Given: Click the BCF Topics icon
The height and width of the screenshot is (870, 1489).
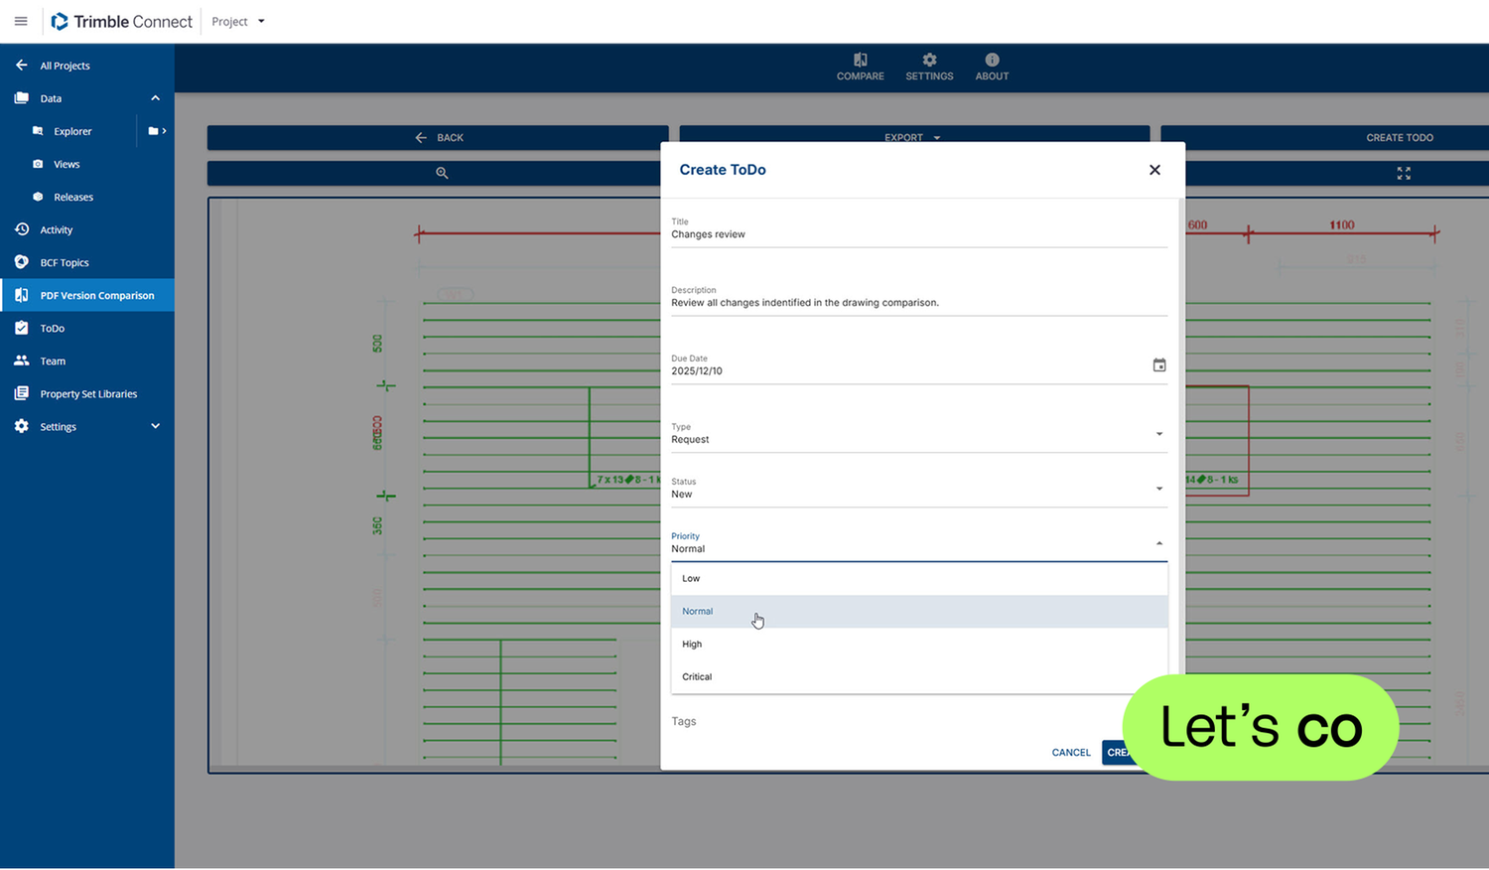Looking at the screenshot, I should 22,262.
